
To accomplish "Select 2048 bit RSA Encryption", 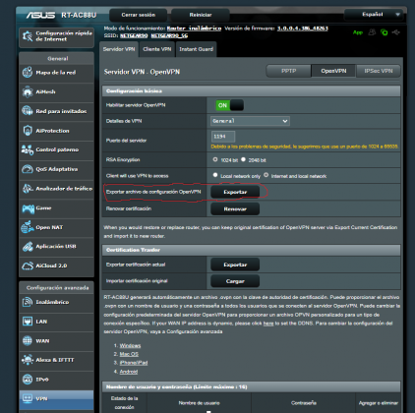I will 243,159.
